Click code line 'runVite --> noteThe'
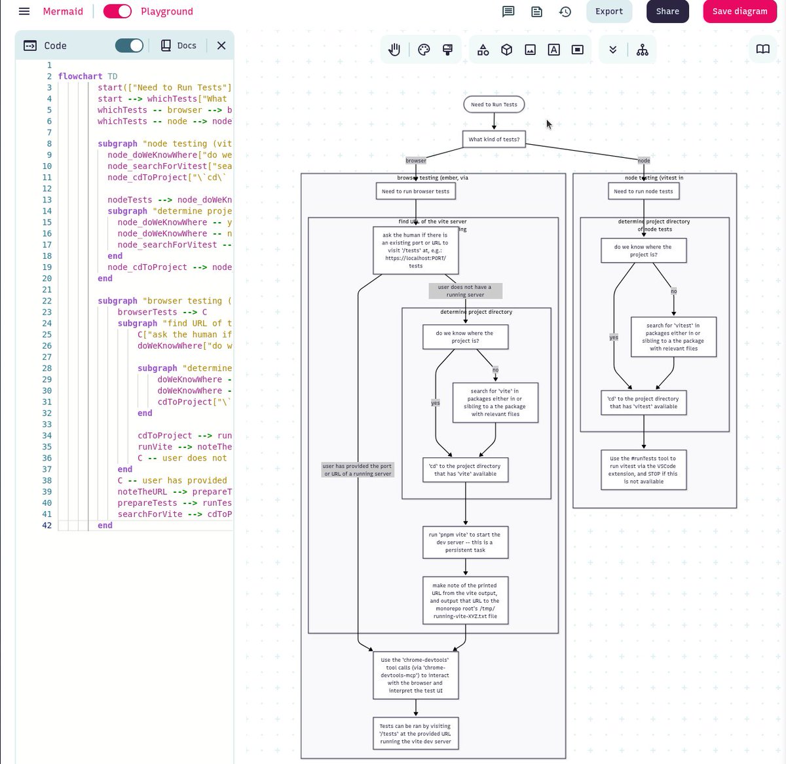This screenshot has height=764, width=786. pyautogui.click(x=185, y=447)
